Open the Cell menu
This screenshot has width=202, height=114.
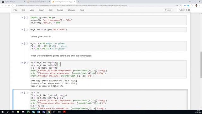click(x=50, y=10)
